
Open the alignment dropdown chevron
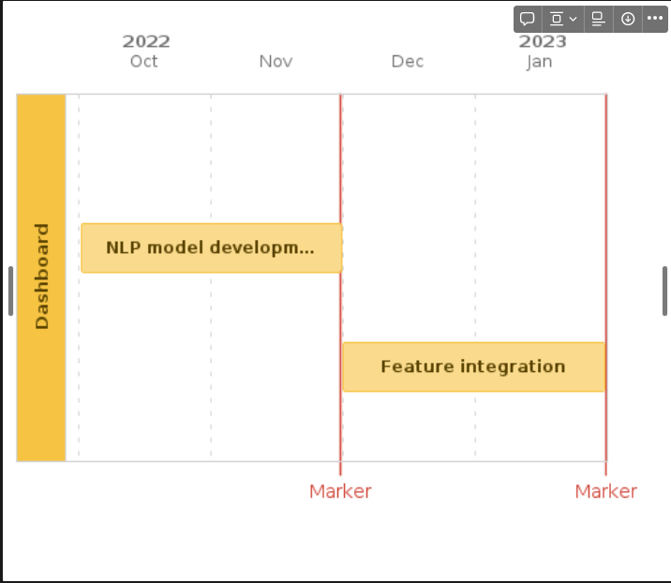(x=573, y=19)
